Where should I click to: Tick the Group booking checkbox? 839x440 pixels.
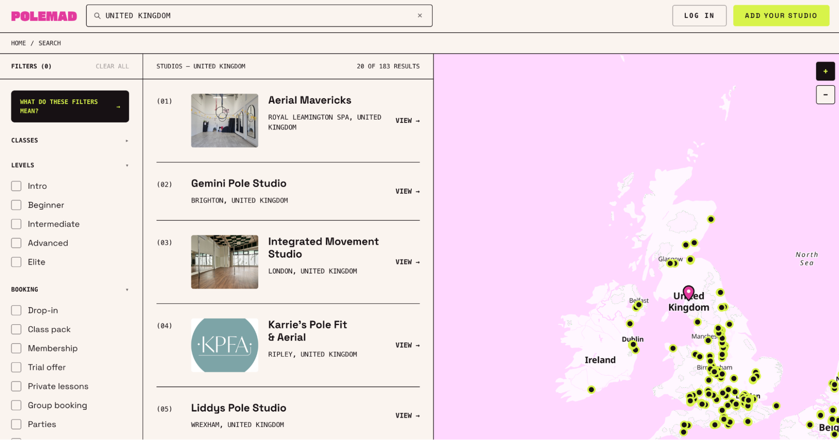(x=16, y=405)
